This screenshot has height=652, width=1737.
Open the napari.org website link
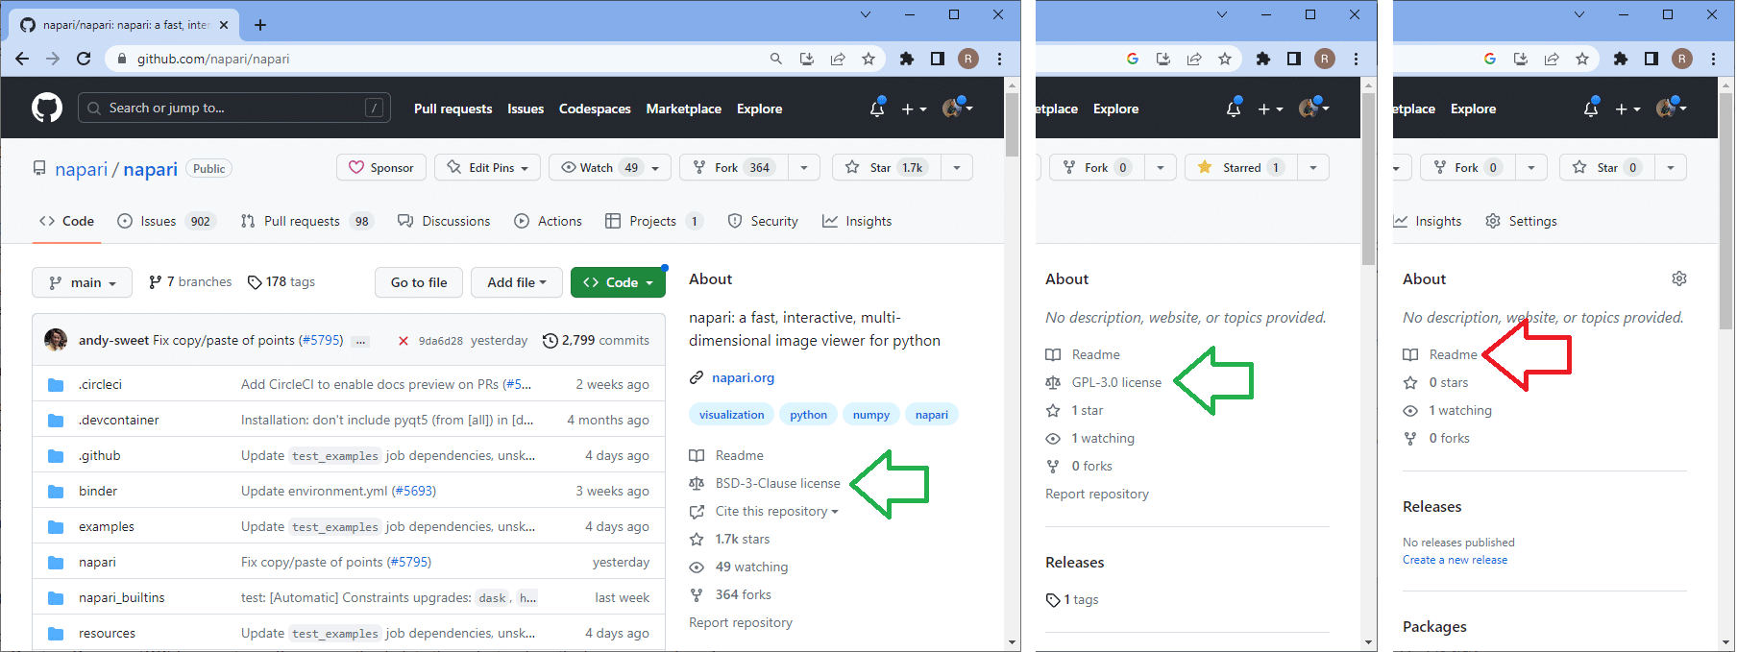coord(743,377)
